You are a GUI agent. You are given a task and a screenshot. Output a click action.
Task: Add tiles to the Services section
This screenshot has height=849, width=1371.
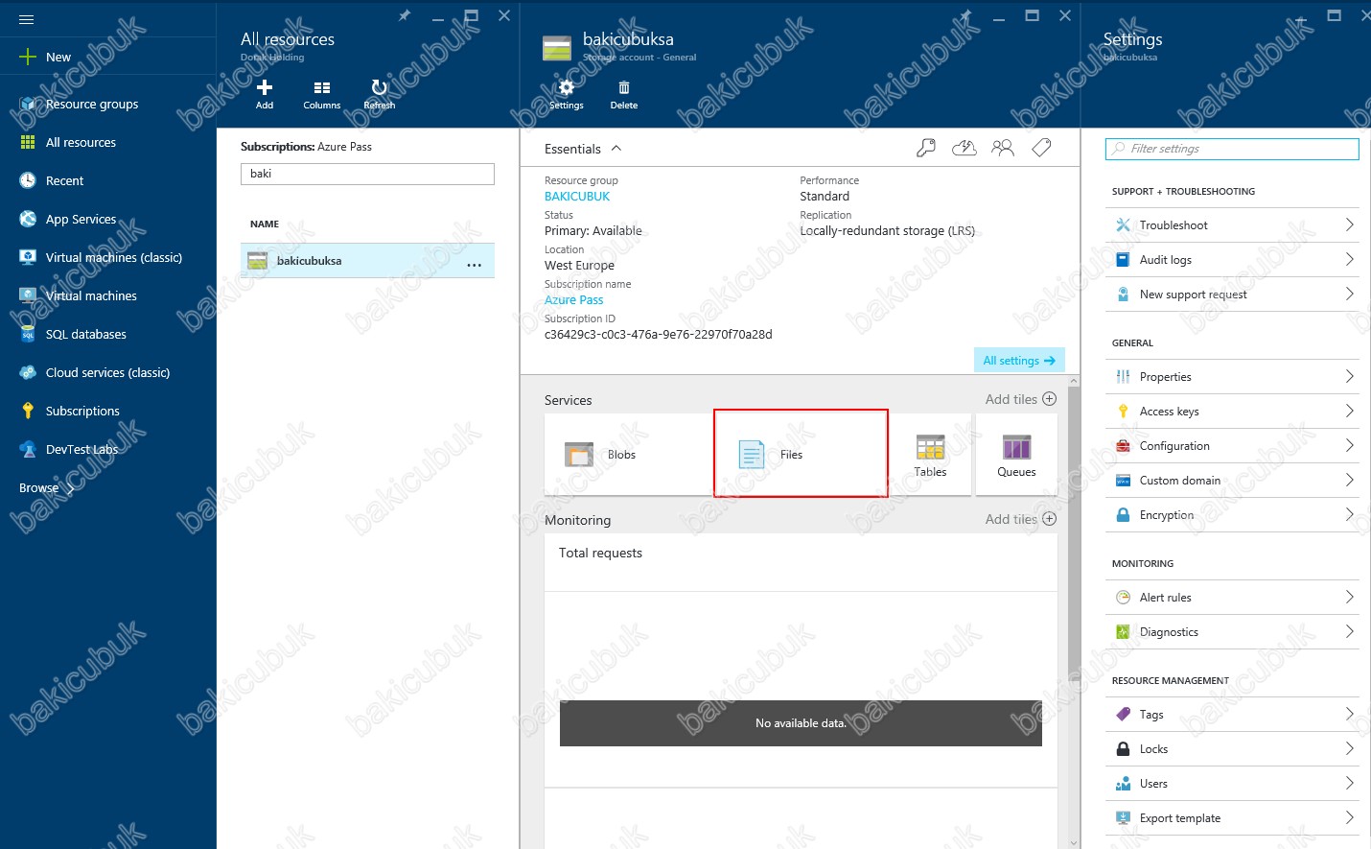(x=1021, y=399)
